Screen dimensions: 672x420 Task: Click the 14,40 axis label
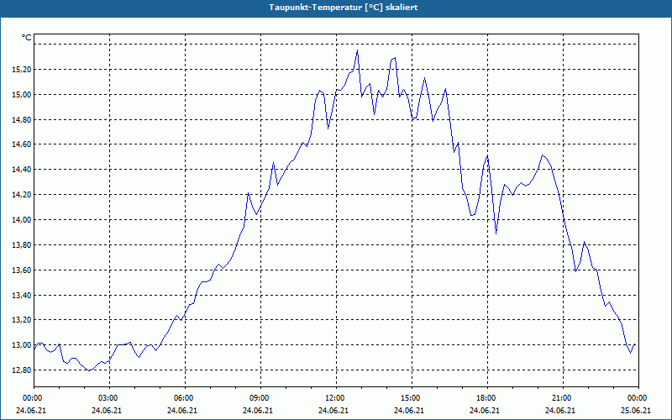point(22,170)
